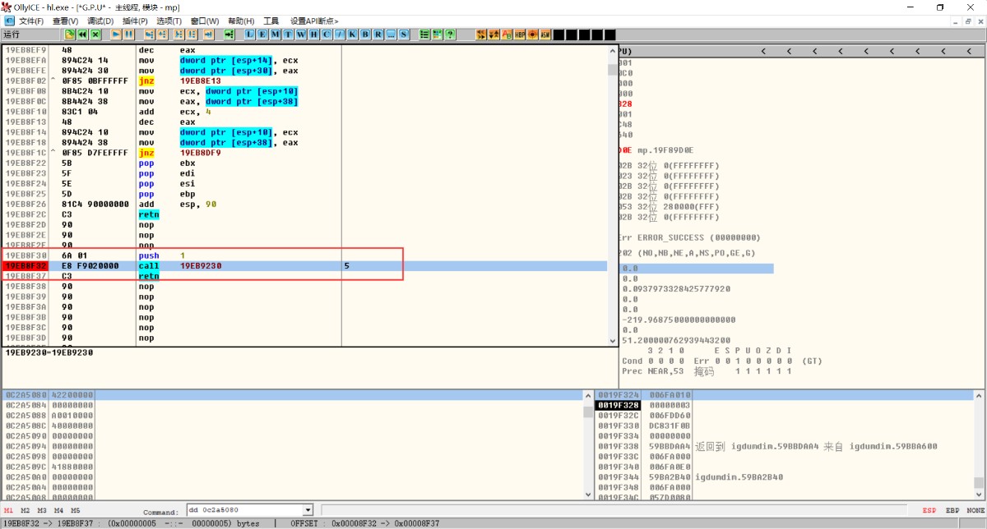Open the Call stack window (K button)

pos(352,34)
